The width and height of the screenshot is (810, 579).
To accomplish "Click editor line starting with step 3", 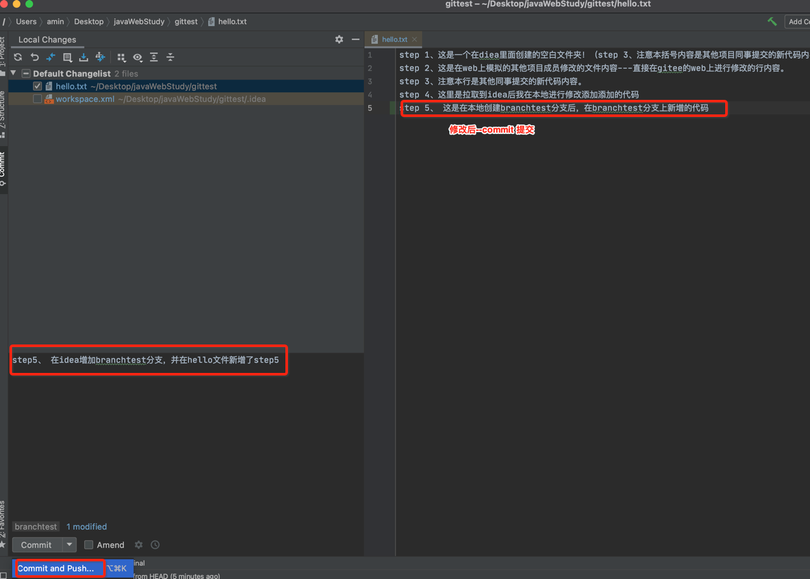I will 491,82.
